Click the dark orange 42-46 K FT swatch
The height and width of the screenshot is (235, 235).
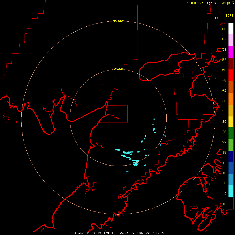point(231,87)
